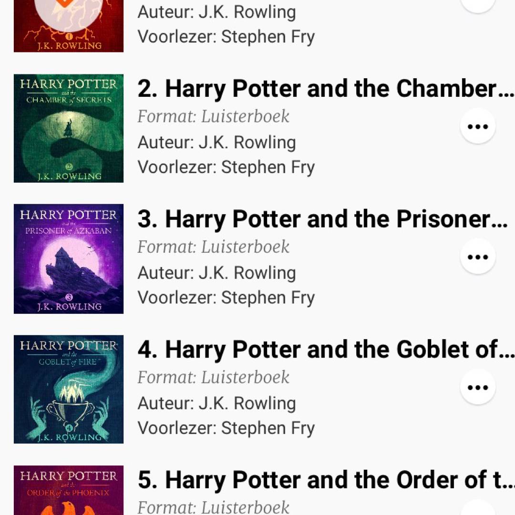
Task: Tap the Prisoner of Azkaban cover thumbnail
Action: tap(69, 259)
